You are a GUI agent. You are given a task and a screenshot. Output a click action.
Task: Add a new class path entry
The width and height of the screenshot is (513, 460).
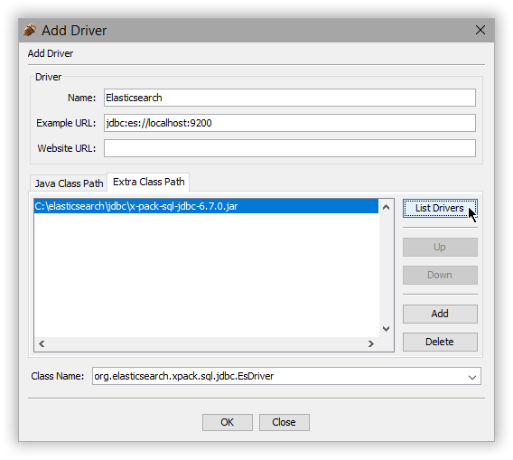[x=440, y=314]
